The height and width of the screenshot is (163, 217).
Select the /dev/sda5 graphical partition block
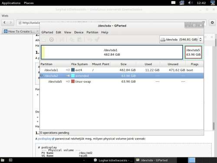[193, 52]
